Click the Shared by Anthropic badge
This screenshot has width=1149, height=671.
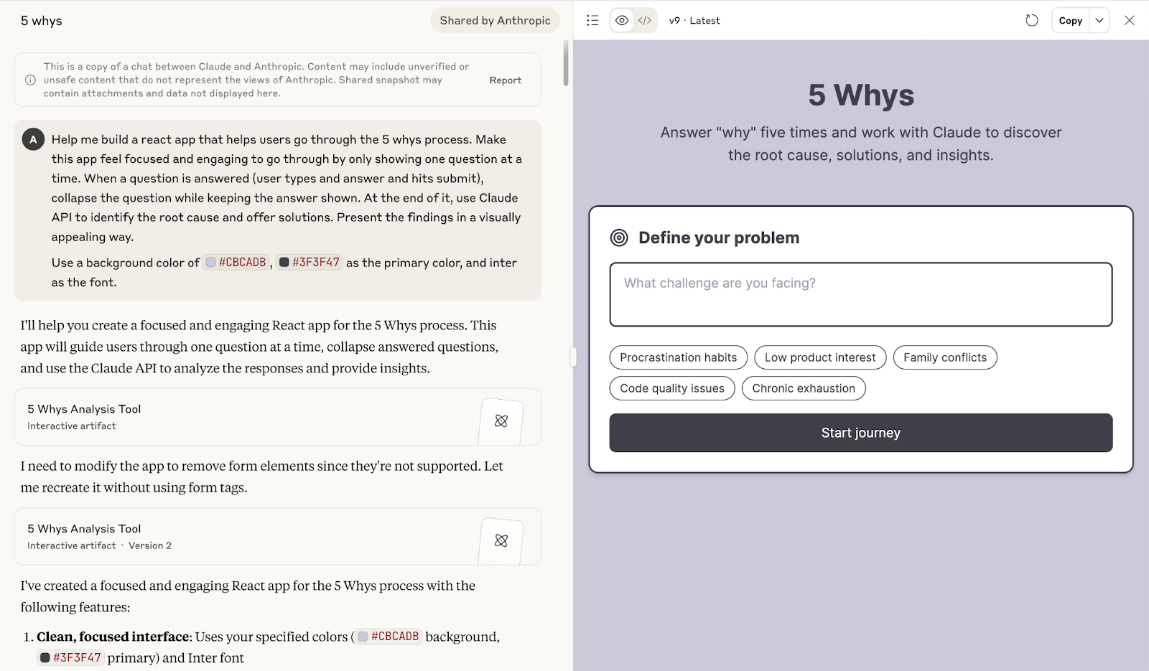[495, 20]
